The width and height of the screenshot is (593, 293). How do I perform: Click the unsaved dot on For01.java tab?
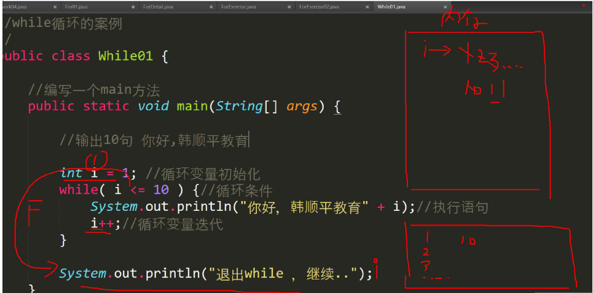[x=133, y=7]
